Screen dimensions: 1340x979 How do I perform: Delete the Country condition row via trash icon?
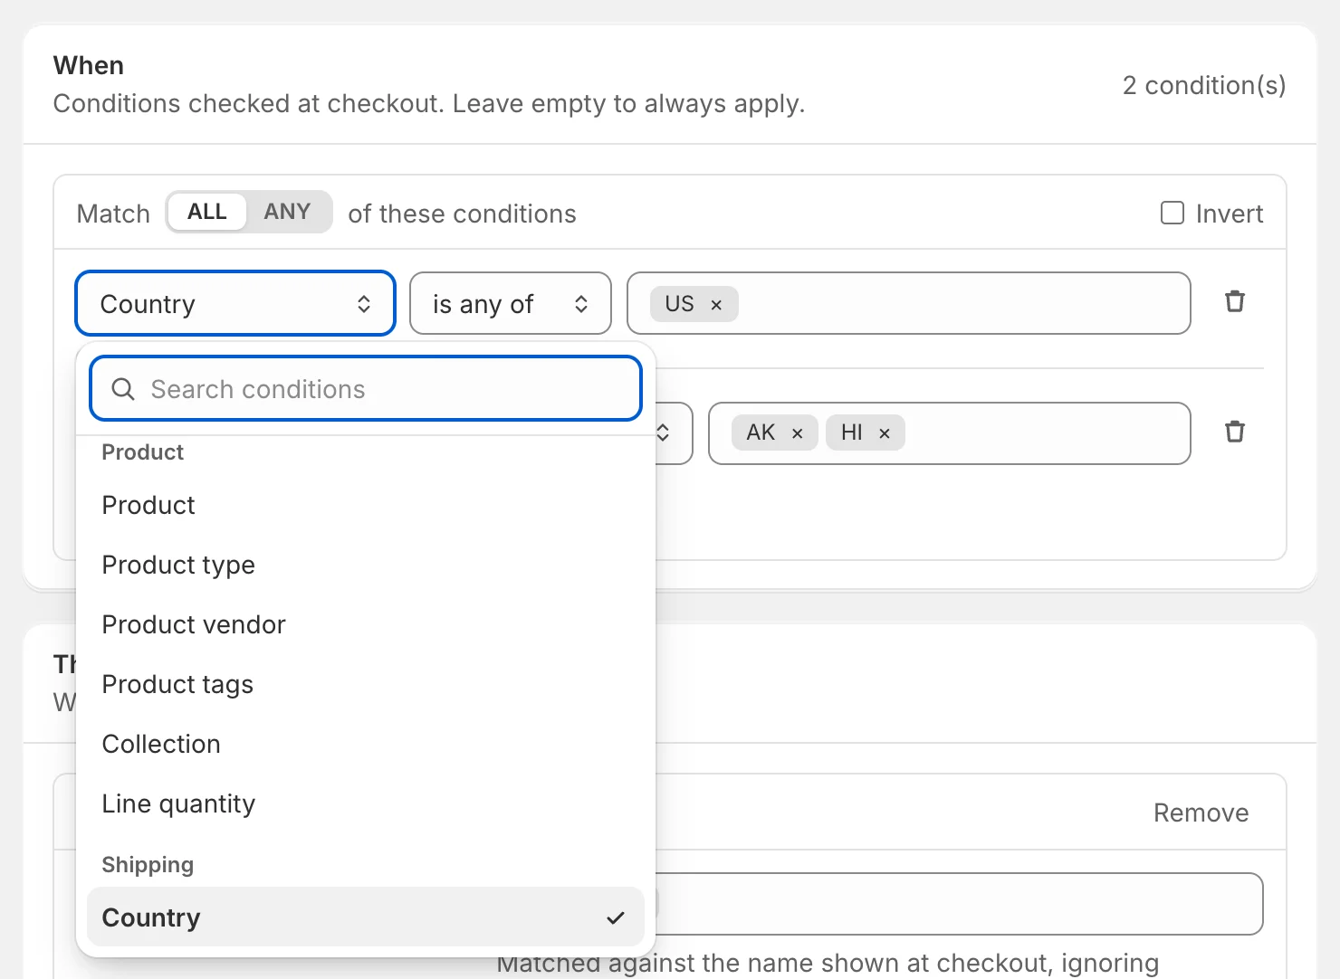(1235, 301)
